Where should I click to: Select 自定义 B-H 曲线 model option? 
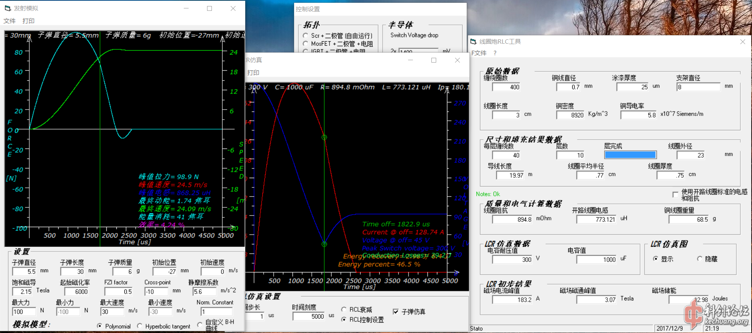pos(200,325)
